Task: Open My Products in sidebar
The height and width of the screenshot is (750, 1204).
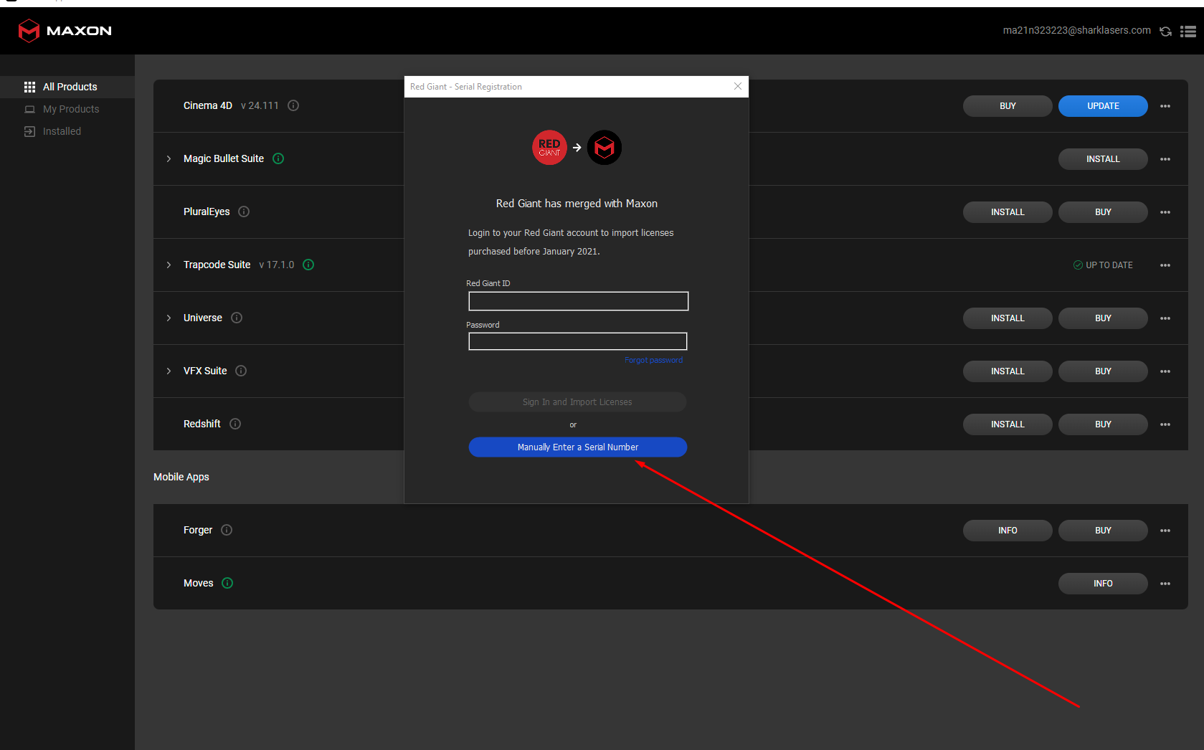Action: click(67, 109)
